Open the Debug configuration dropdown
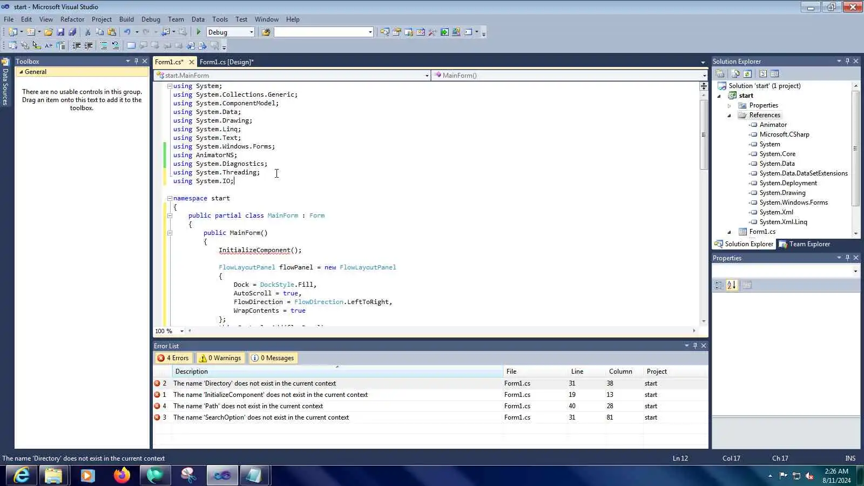The image size is (864, 486). click(252, 32)
